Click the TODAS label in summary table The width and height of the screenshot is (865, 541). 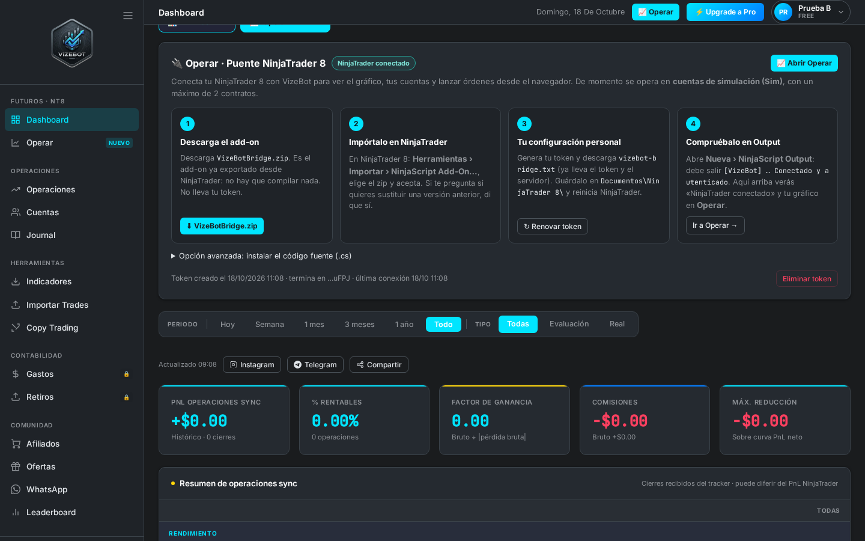pyautogui.click(x=828, y=511)
